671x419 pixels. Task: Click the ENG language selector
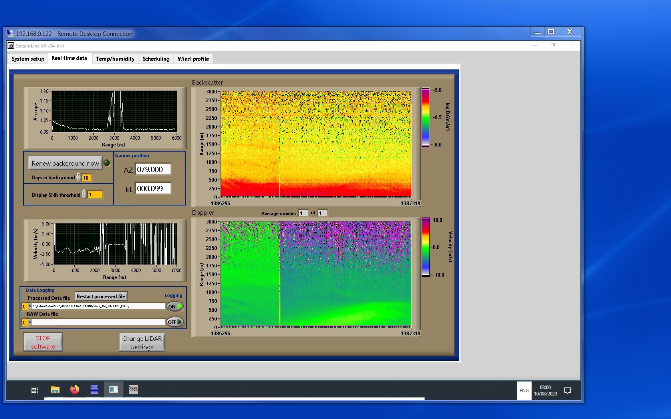click(x=524, y=391)
